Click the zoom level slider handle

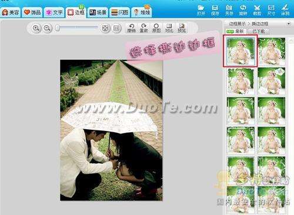coord(58,28)
